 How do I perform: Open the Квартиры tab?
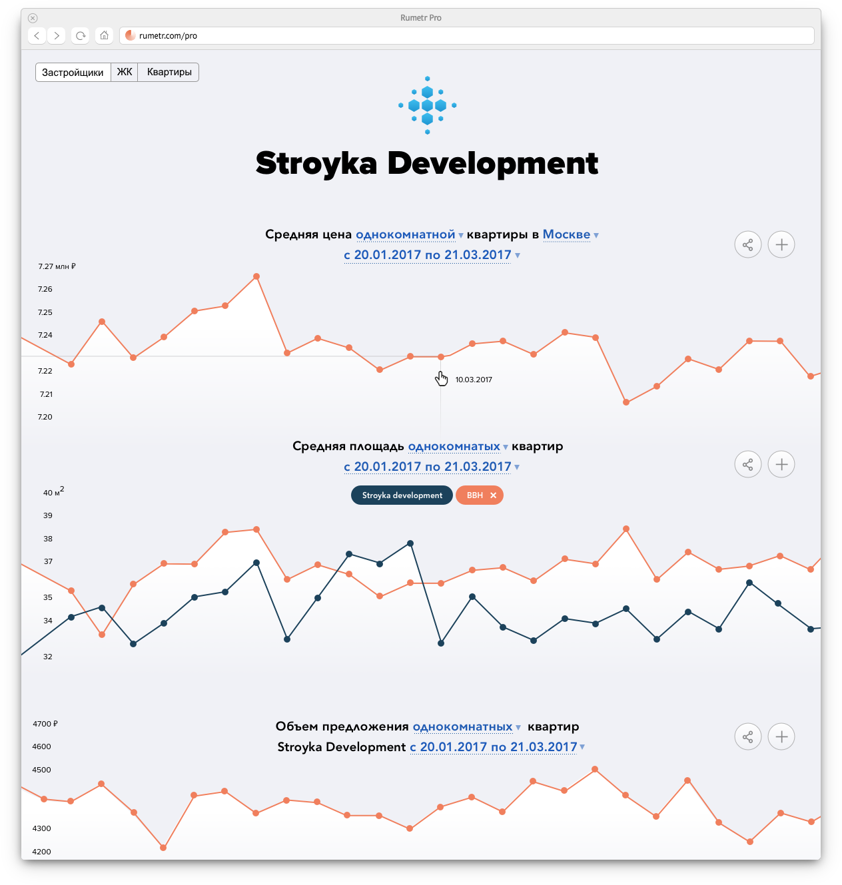169,73
